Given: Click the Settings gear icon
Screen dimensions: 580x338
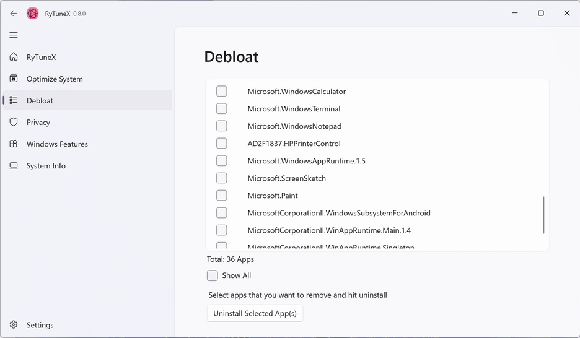Looking at the screenshot, I should tap(14, 325).
